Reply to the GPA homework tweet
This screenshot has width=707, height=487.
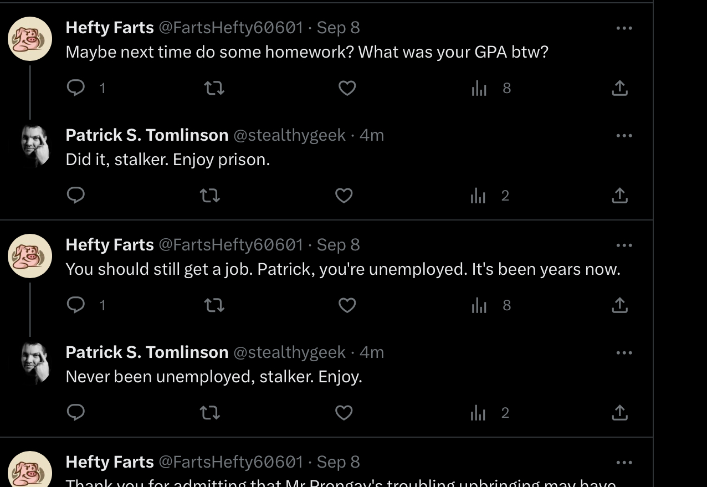[x=76, y=88]
